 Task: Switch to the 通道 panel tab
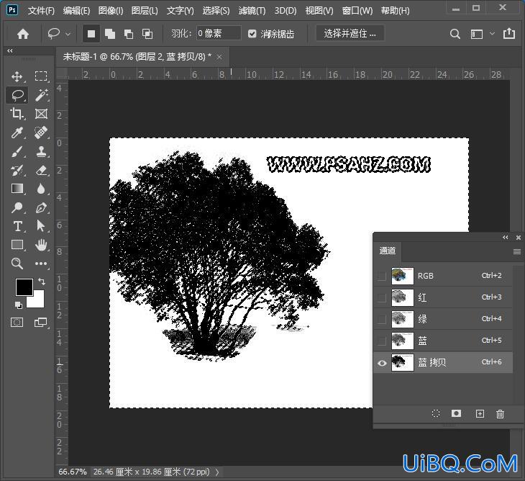[x=388, y=251]
